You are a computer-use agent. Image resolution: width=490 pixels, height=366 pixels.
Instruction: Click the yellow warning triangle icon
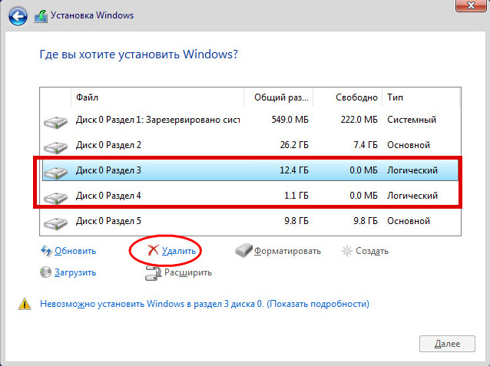pyautogui.click(x=25, y=304)
